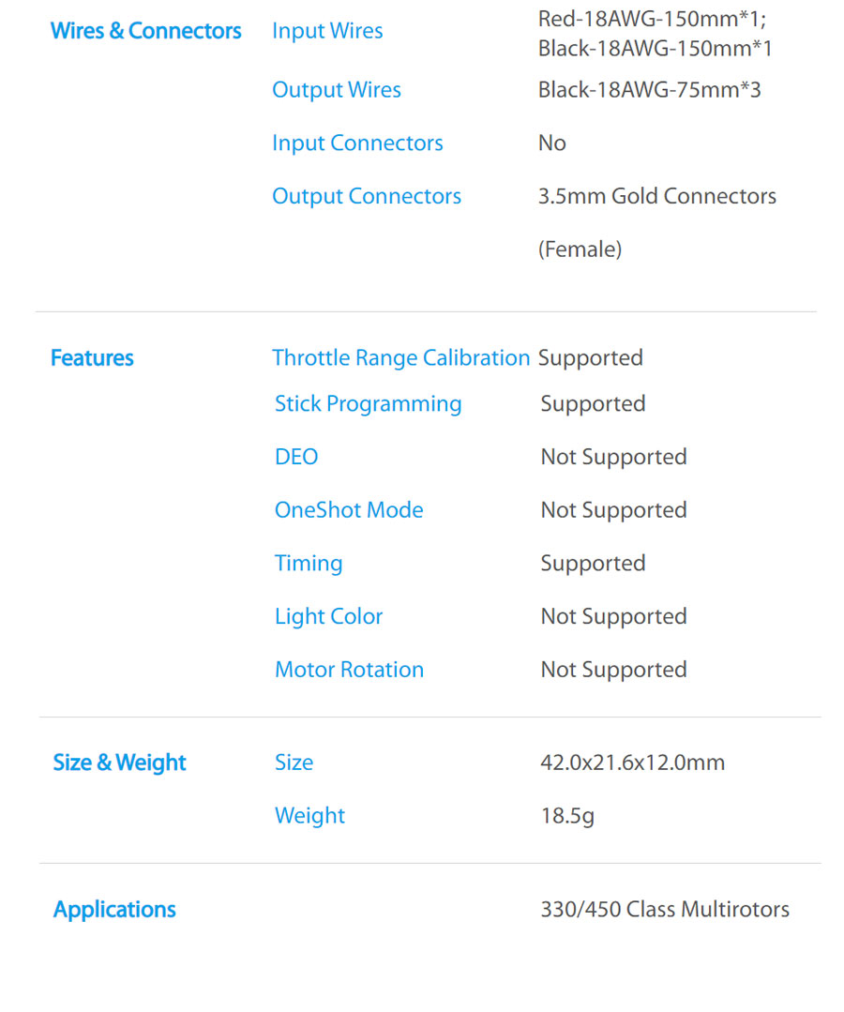Click the Stick Programming label
Viewport: 844px width, 1012px height.
(x=368, y=404)
